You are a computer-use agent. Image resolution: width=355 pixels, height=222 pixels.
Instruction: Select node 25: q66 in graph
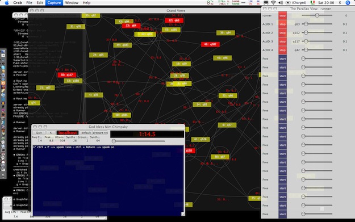click(228, 95)
